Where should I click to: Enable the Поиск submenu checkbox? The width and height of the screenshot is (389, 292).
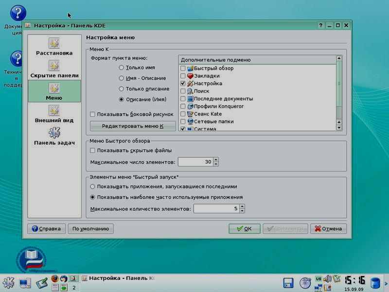click(x=183, y=91)
